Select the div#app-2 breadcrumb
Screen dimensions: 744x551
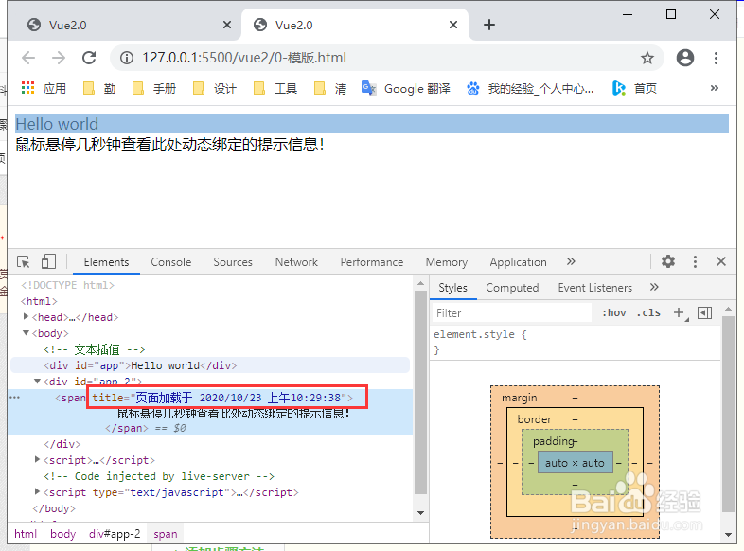click(115, 534)
